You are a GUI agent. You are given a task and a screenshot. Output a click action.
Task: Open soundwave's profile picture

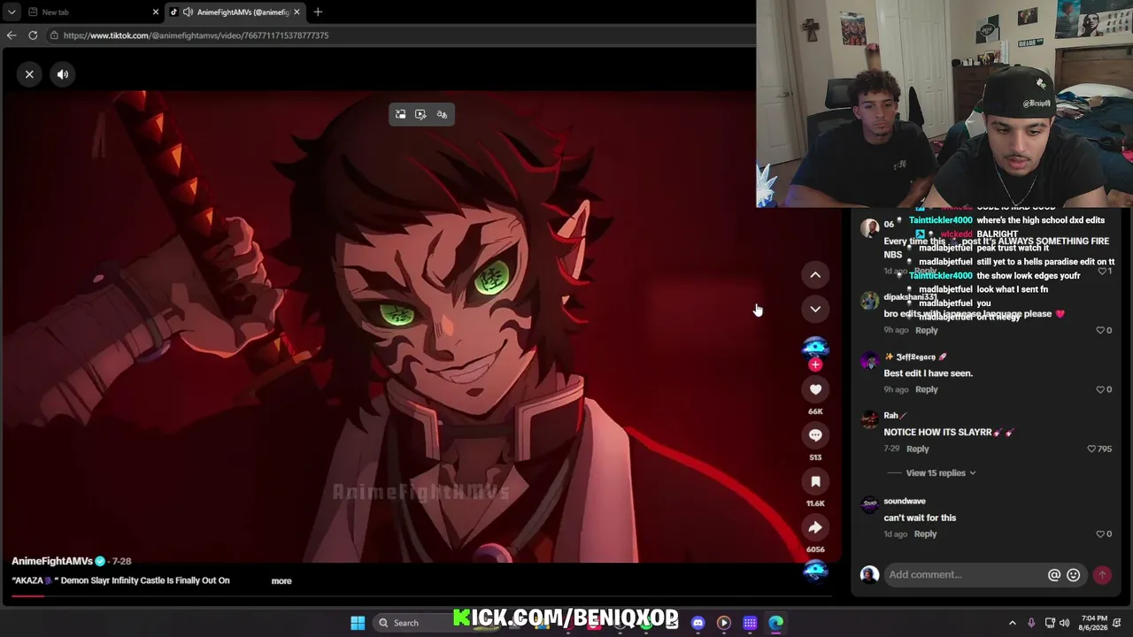869,504
